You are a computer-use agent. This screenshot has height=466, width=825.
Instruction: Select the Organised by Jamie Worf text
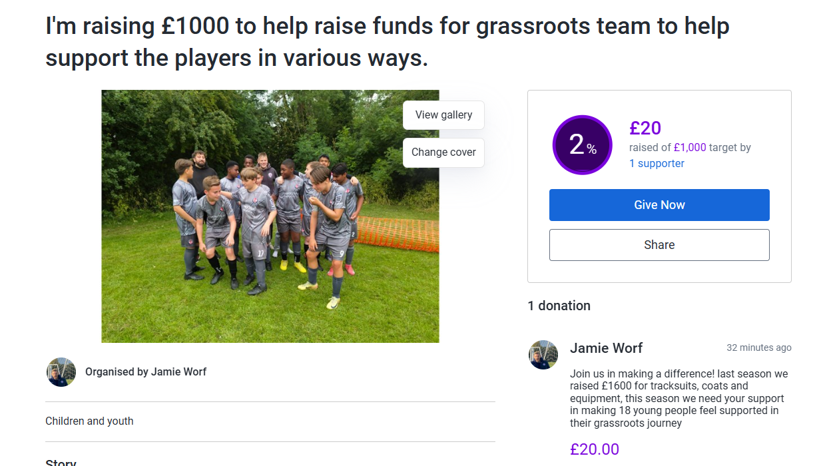pyautogui.click(x=146, y=372)
